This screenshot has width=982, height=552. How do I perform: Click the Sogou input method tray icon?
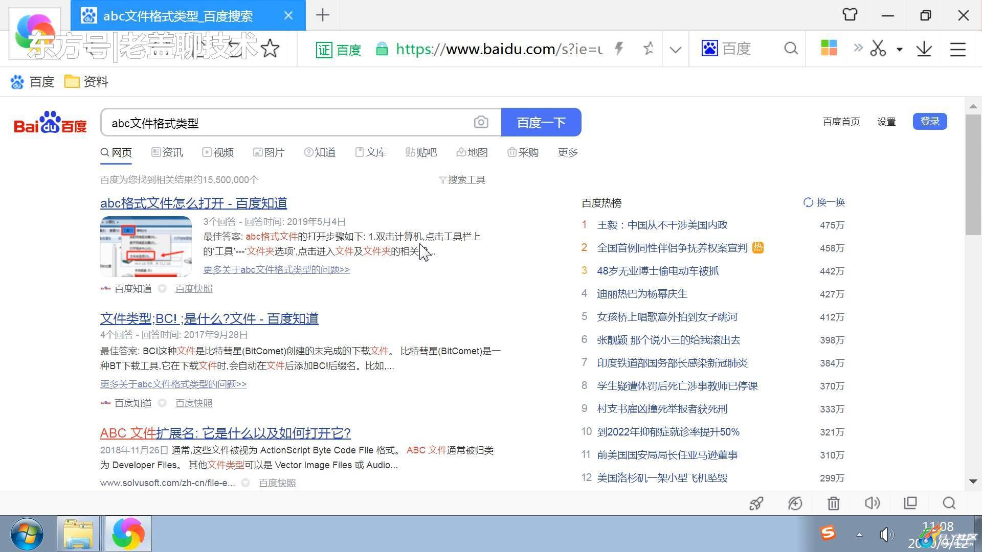[x=828, y=533]
